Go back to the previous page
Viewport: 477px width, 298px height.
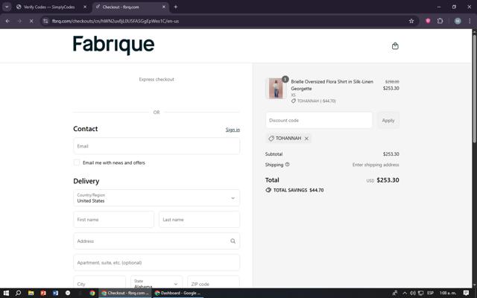tap(7, 21)
